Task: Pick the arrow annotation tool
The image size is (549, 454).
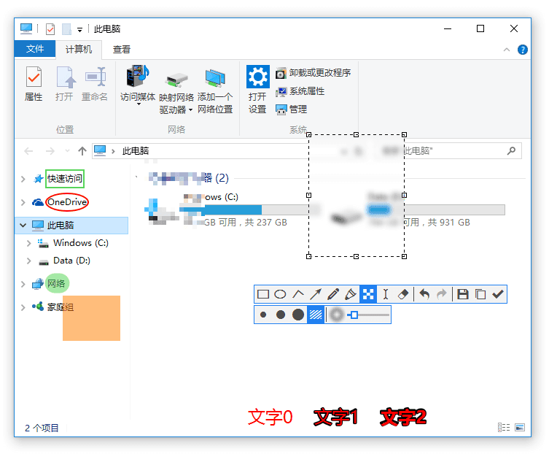Action: (316, 294)
